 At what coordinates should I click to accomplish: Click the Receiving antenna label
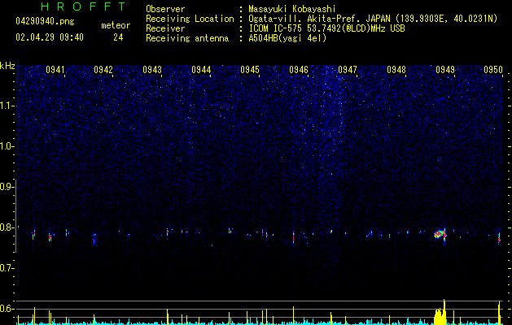(187, 38)
